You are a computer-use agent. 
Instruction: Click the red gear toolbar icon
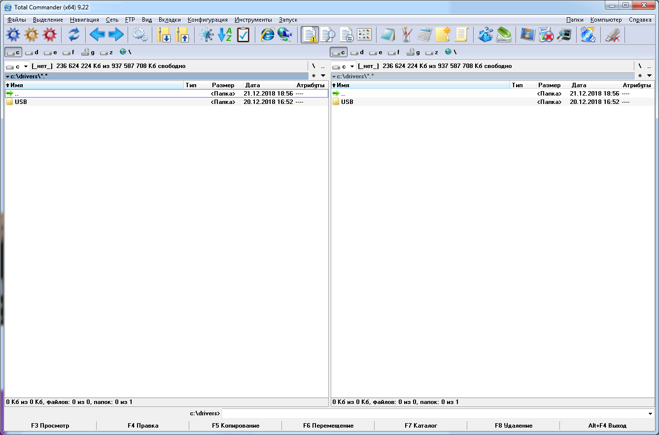click(49, 34)
